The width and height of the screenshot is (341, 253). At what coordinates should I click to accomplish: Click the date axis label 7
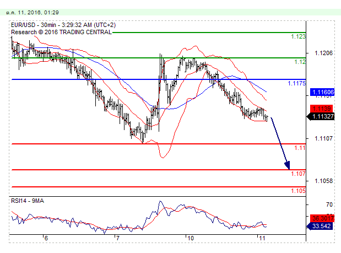[118, 238]
